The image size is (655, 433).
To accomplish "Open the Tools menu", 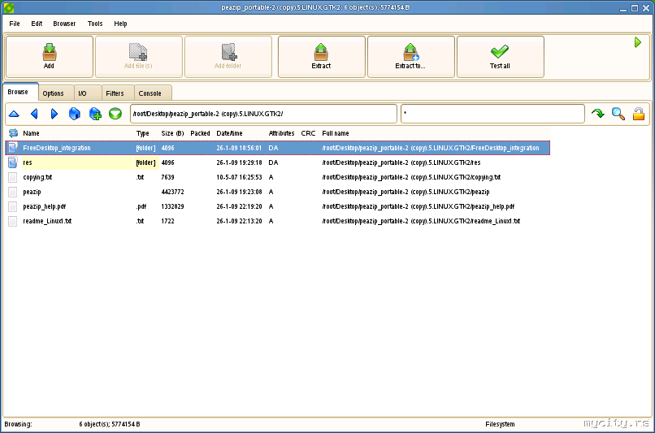I will 95,24.
